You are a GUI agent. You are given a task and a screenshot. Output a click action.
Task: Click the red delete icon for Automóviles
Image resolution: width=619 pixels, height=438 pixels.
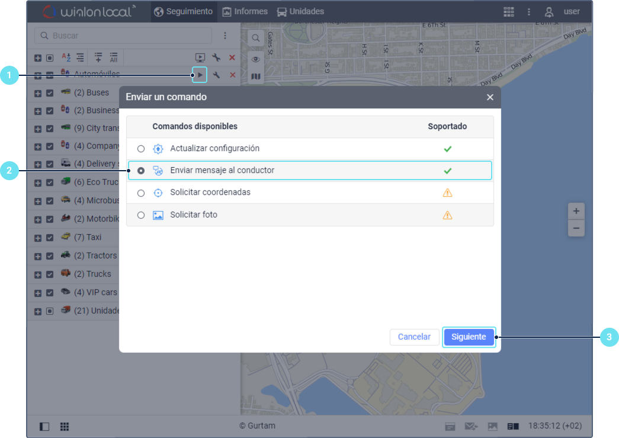click(x=232, y=75)
